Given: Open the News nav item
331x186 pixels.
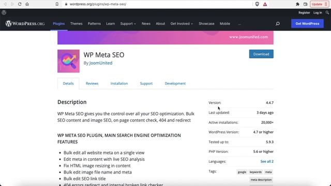Looking at the screenshot, I should 146,24.
